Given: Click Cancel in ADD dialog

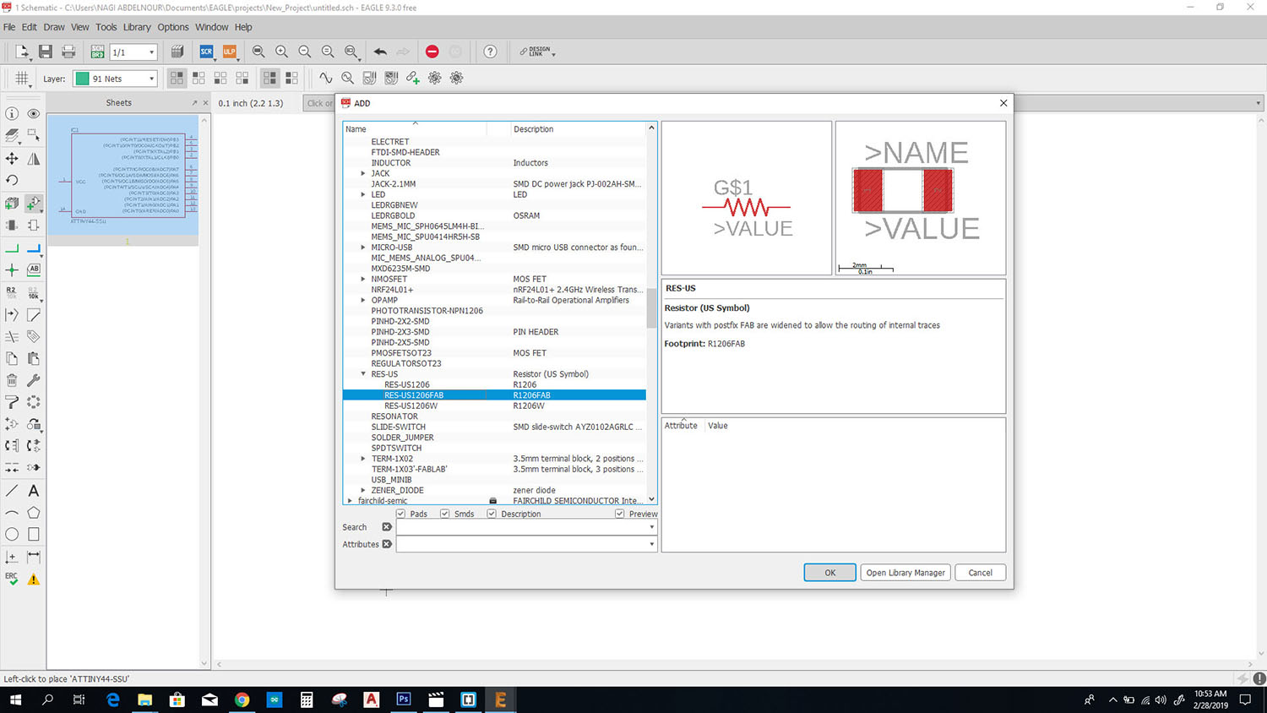Looking at the screenshot, I should pos(980,573).
